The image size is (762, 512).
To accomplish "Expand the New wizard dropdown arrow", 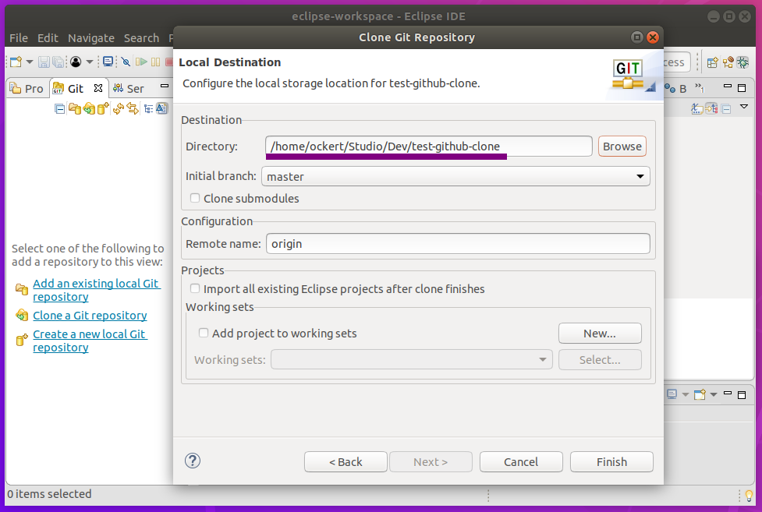I will pos(30,62).
